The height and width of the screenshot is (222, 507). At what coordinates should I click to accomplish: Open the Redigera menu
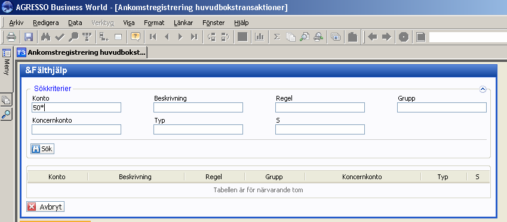click(x=46, y=23)
